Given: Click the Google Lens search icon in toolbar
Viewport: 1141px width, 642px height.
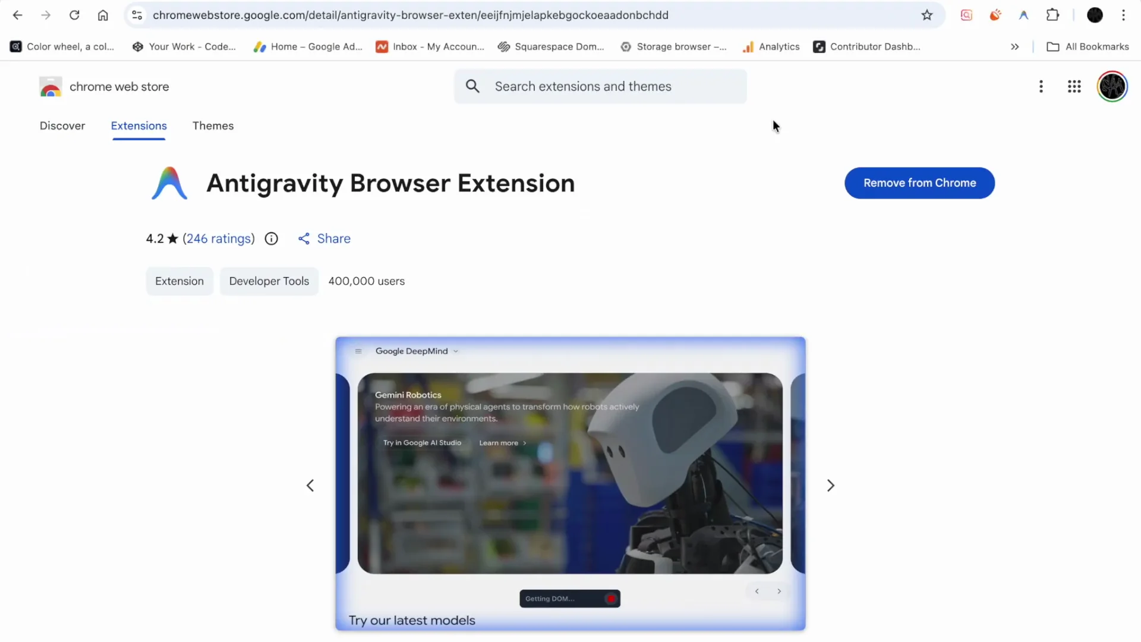Looking at the screenshot, I should click(966, 15).
